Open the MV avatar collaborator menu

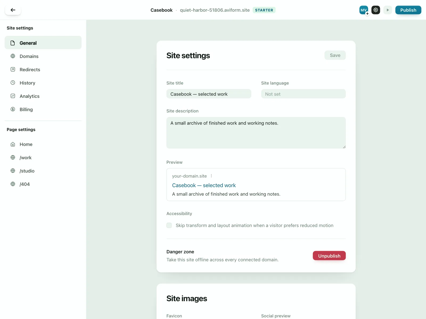(x=364, y=10)
